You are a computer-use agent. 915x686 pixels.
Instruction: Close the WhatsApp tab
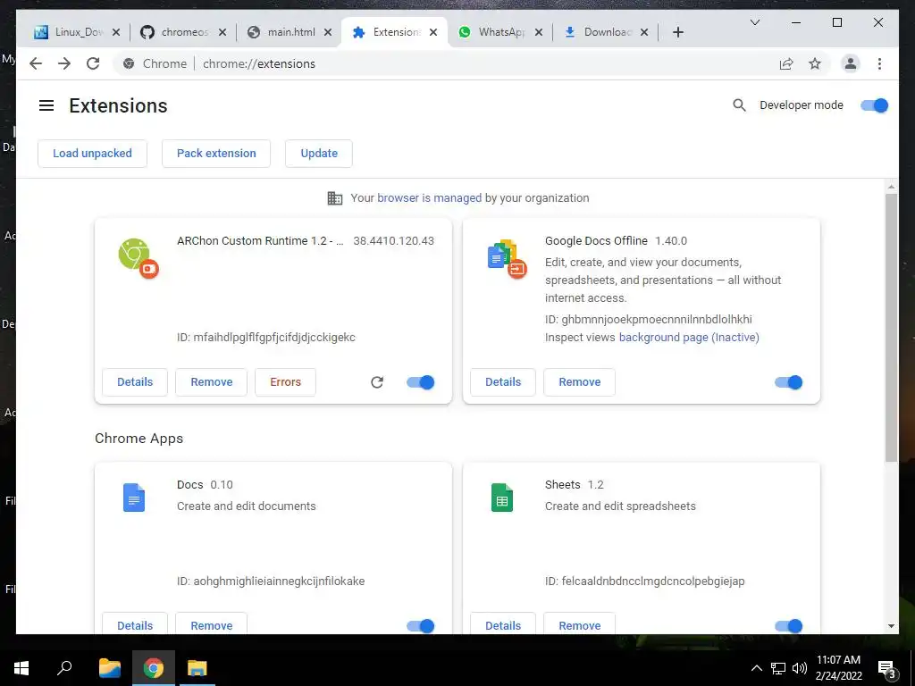coord(539,32)
